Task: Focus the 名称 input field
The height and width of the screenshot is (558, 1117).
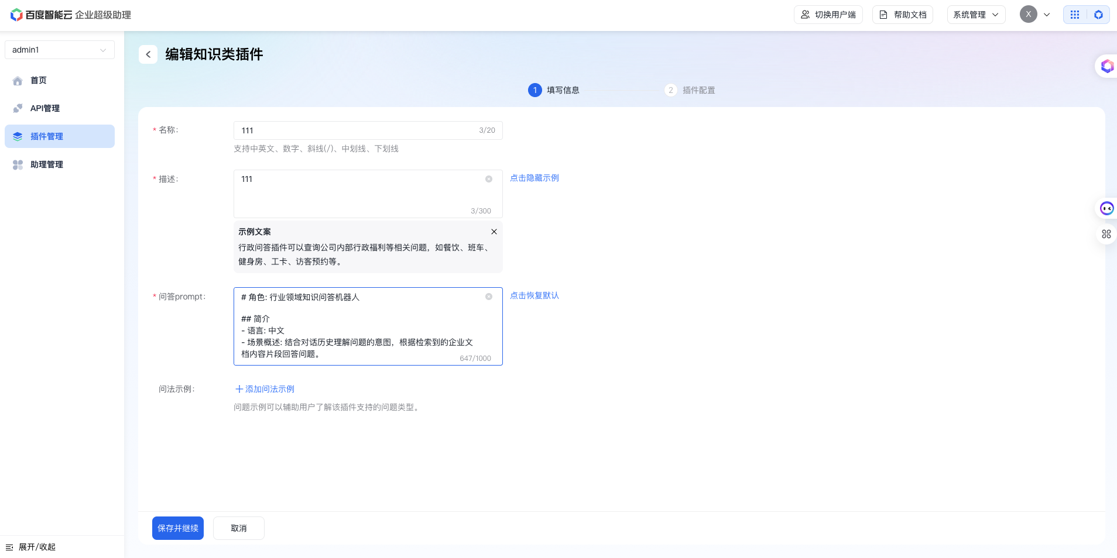Action: pyautogui.click(x=368, y=130)
